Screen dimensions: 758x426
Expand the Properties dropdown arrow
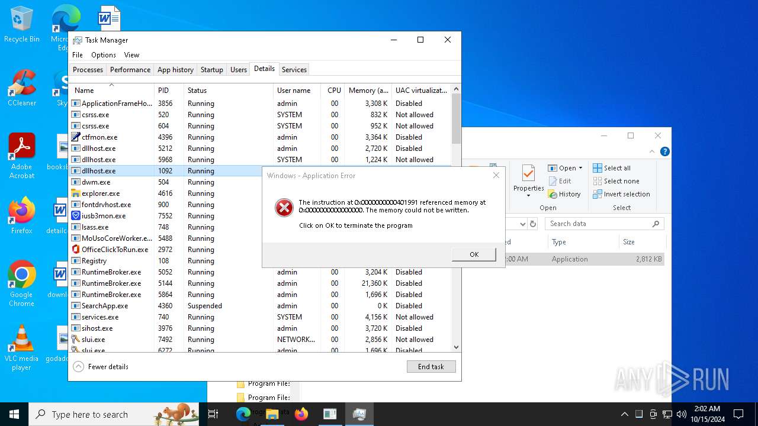tap(528, 196)
